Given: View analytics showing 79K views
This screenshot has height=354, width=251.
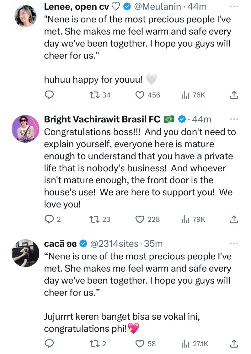Looking at the screenshot, I should [x=185, y=219].
